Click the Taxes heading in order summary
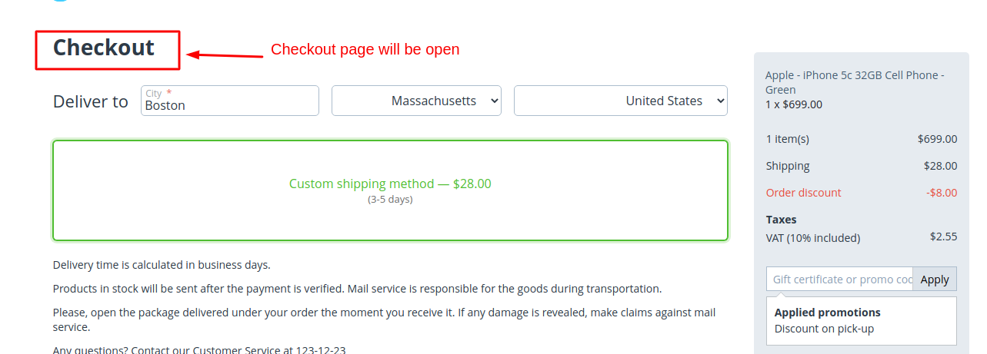Image resolution: width=987 pixels, height=354 pixels. pyautogui.click(x=781, y=220)
